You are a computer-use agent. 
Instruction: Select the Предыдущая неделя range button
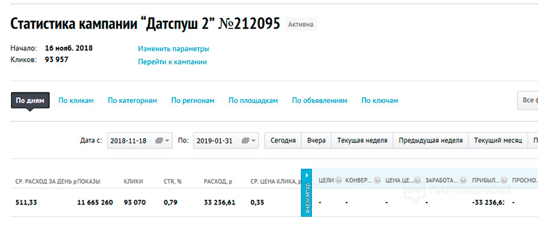(x=430, y=141)
